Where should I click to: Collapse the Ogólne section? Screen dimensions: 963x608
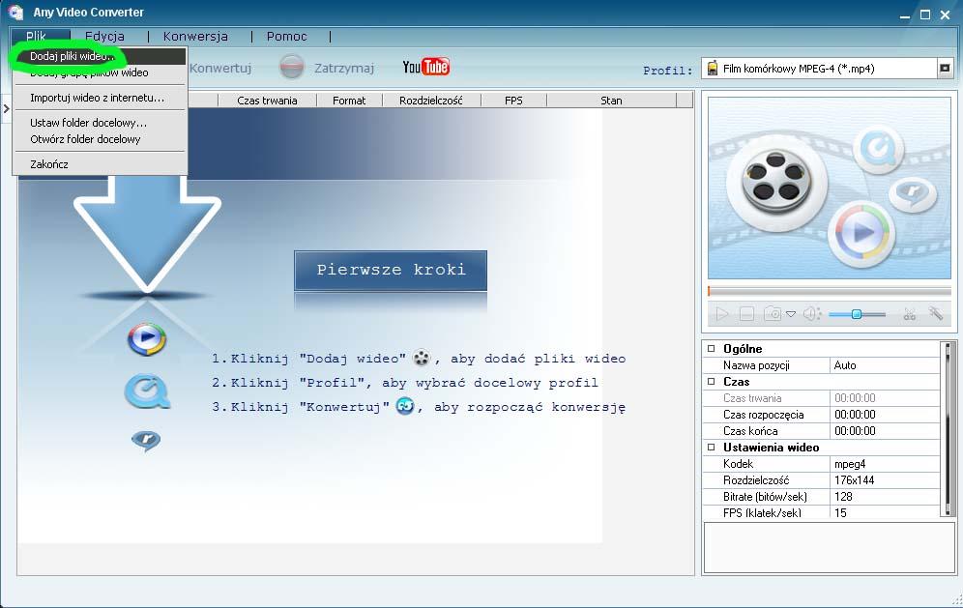712,349
